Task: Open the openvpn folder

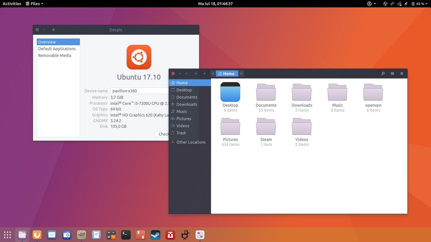Action: (x=373, y=92)
